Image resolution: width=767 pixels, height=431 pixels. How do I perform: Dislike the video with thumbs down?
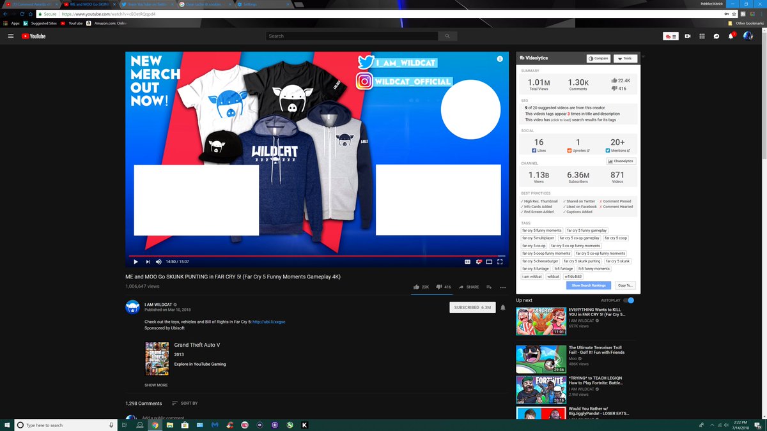point(444,287)
